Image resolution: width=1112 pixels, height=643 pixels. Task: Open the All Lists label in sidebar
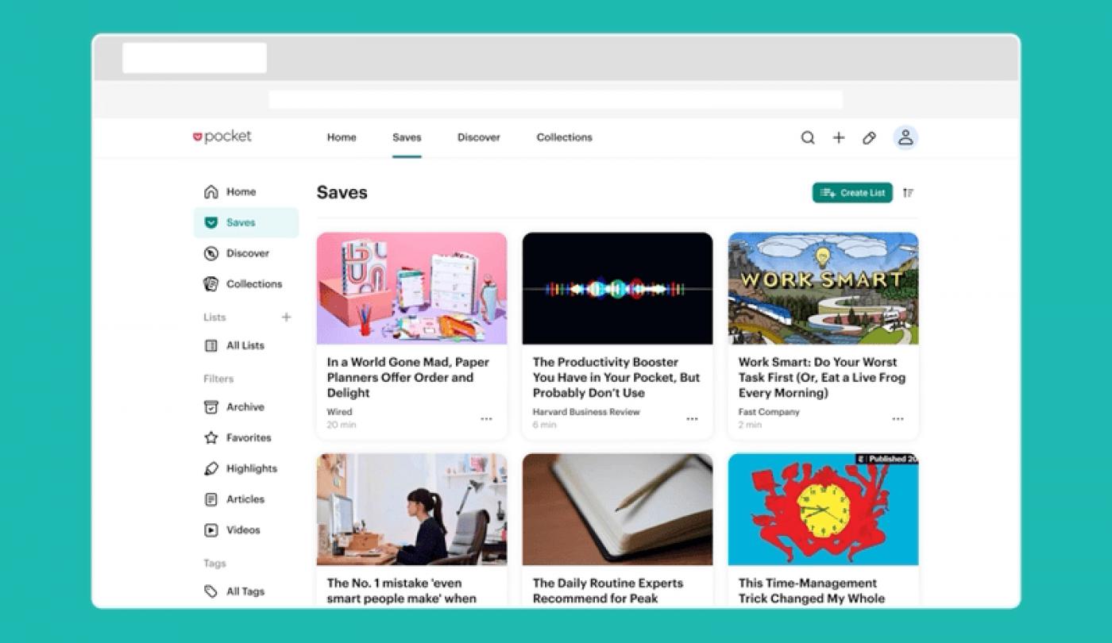pos(245,345)
